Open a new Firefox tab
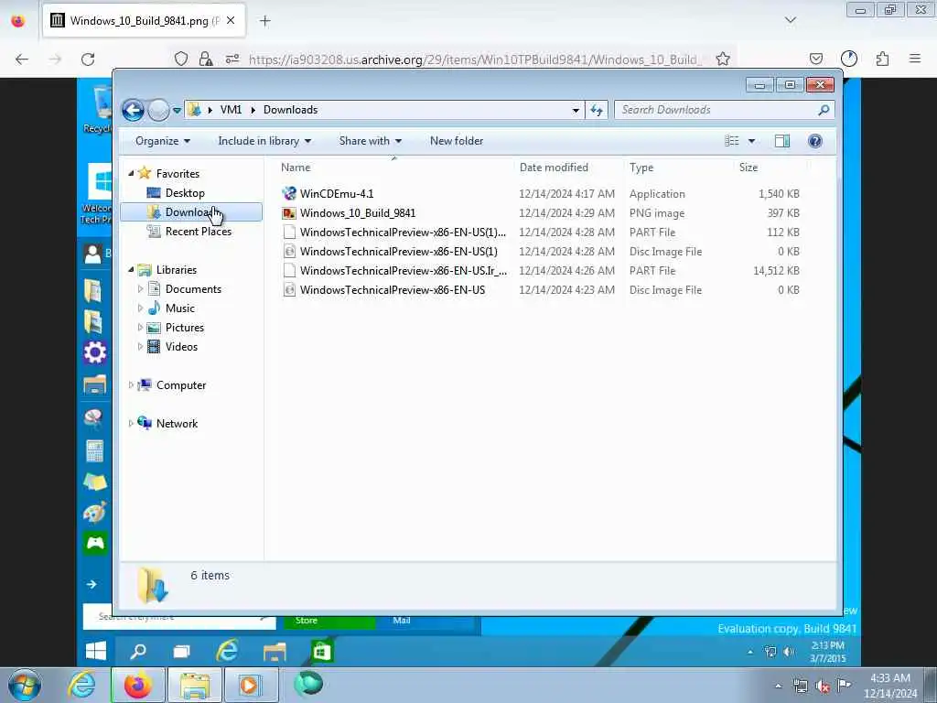937x703 pixels. tap(264, 21)
